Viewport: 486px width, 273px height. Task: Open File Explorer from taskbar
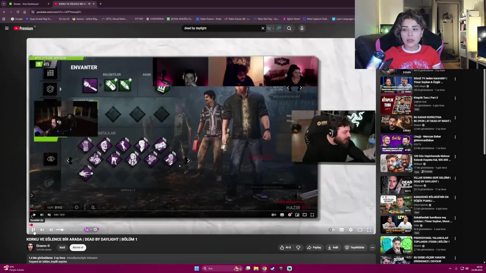point(256,268)
